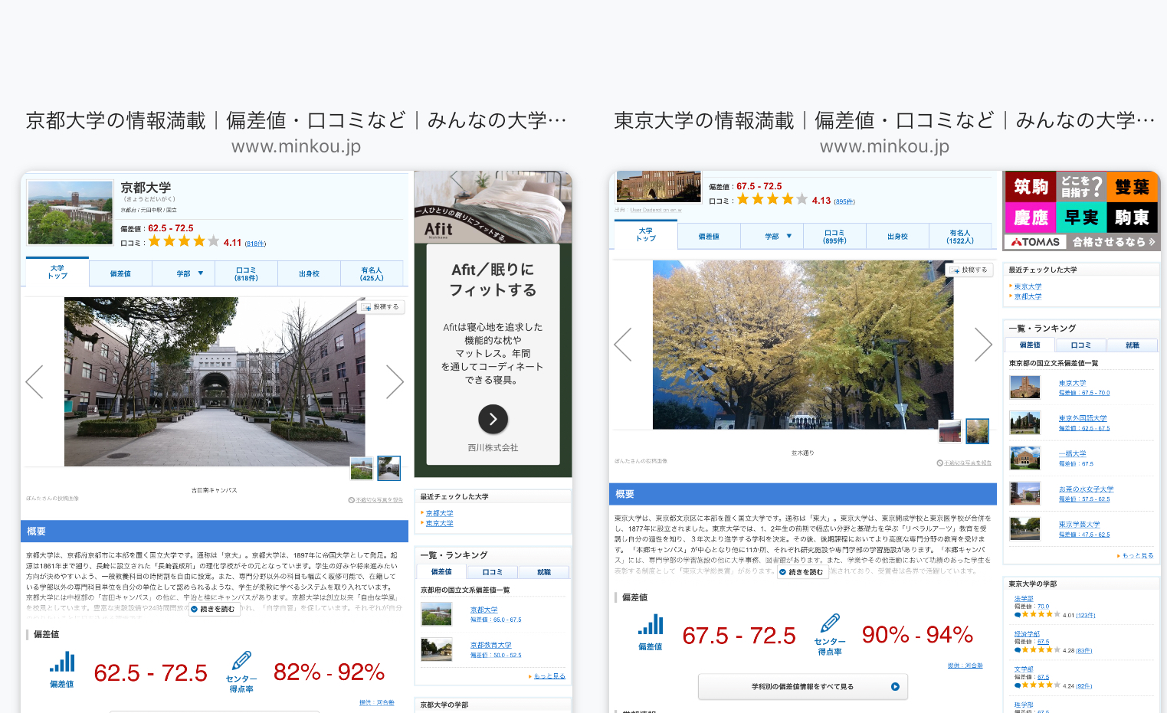
Task: Select second photo thumbnail under Kyoto campus image
Action: [x=388, y=468]
